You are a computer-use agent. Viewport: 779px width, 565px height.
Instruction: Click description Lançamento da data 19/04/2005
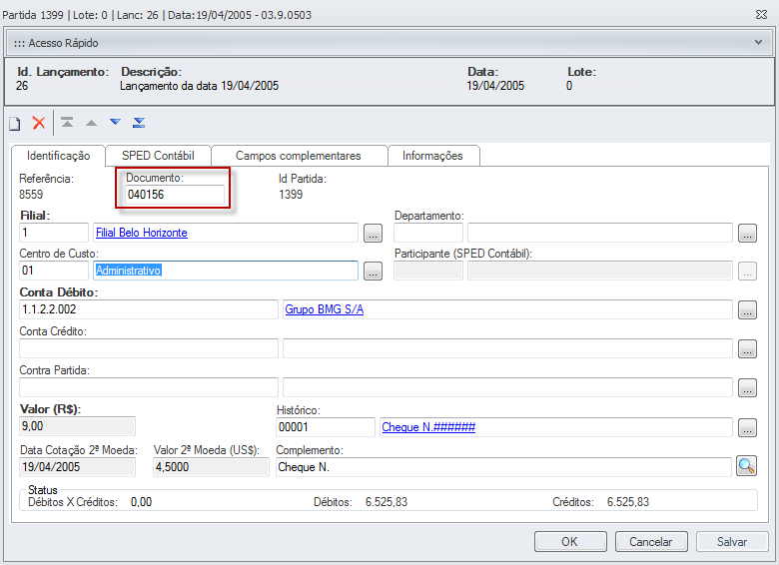coord(199,86)
